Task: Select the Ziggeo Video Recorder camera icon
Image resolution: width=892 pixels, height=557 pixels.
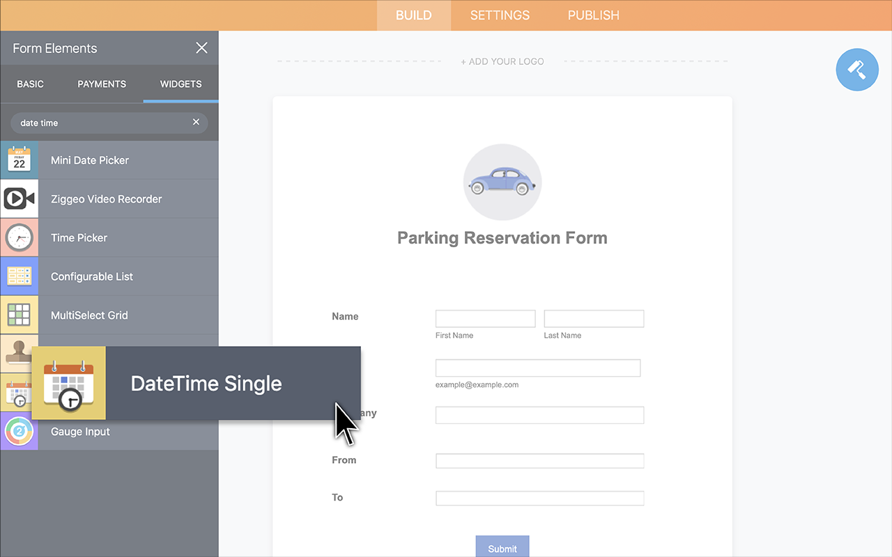Action: point(19,198)
